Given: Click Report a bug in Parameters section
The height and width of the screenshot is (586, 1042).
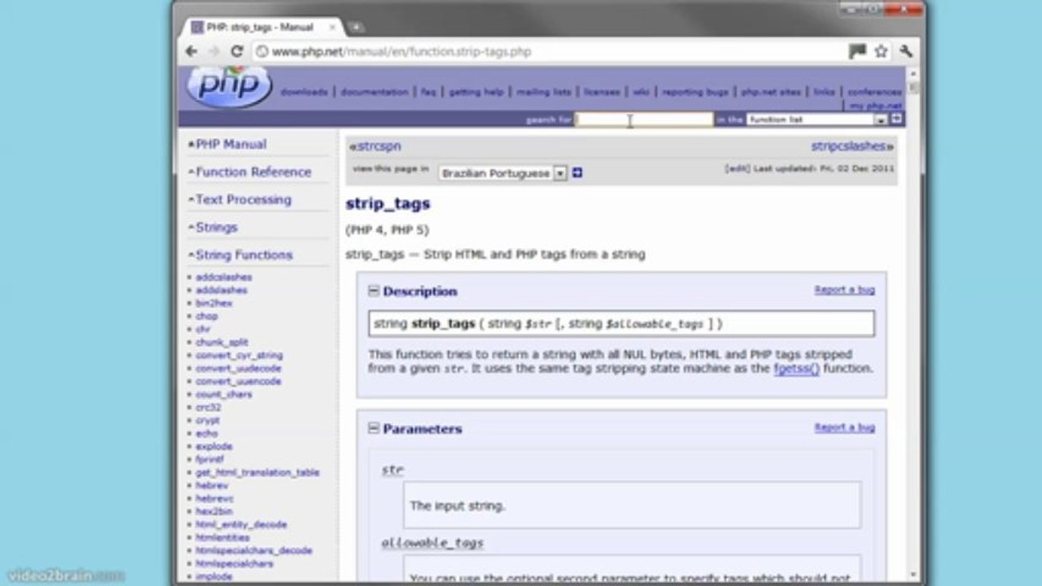Looking at the screenshot, I should pyautogui.click(x=844, y=427).
